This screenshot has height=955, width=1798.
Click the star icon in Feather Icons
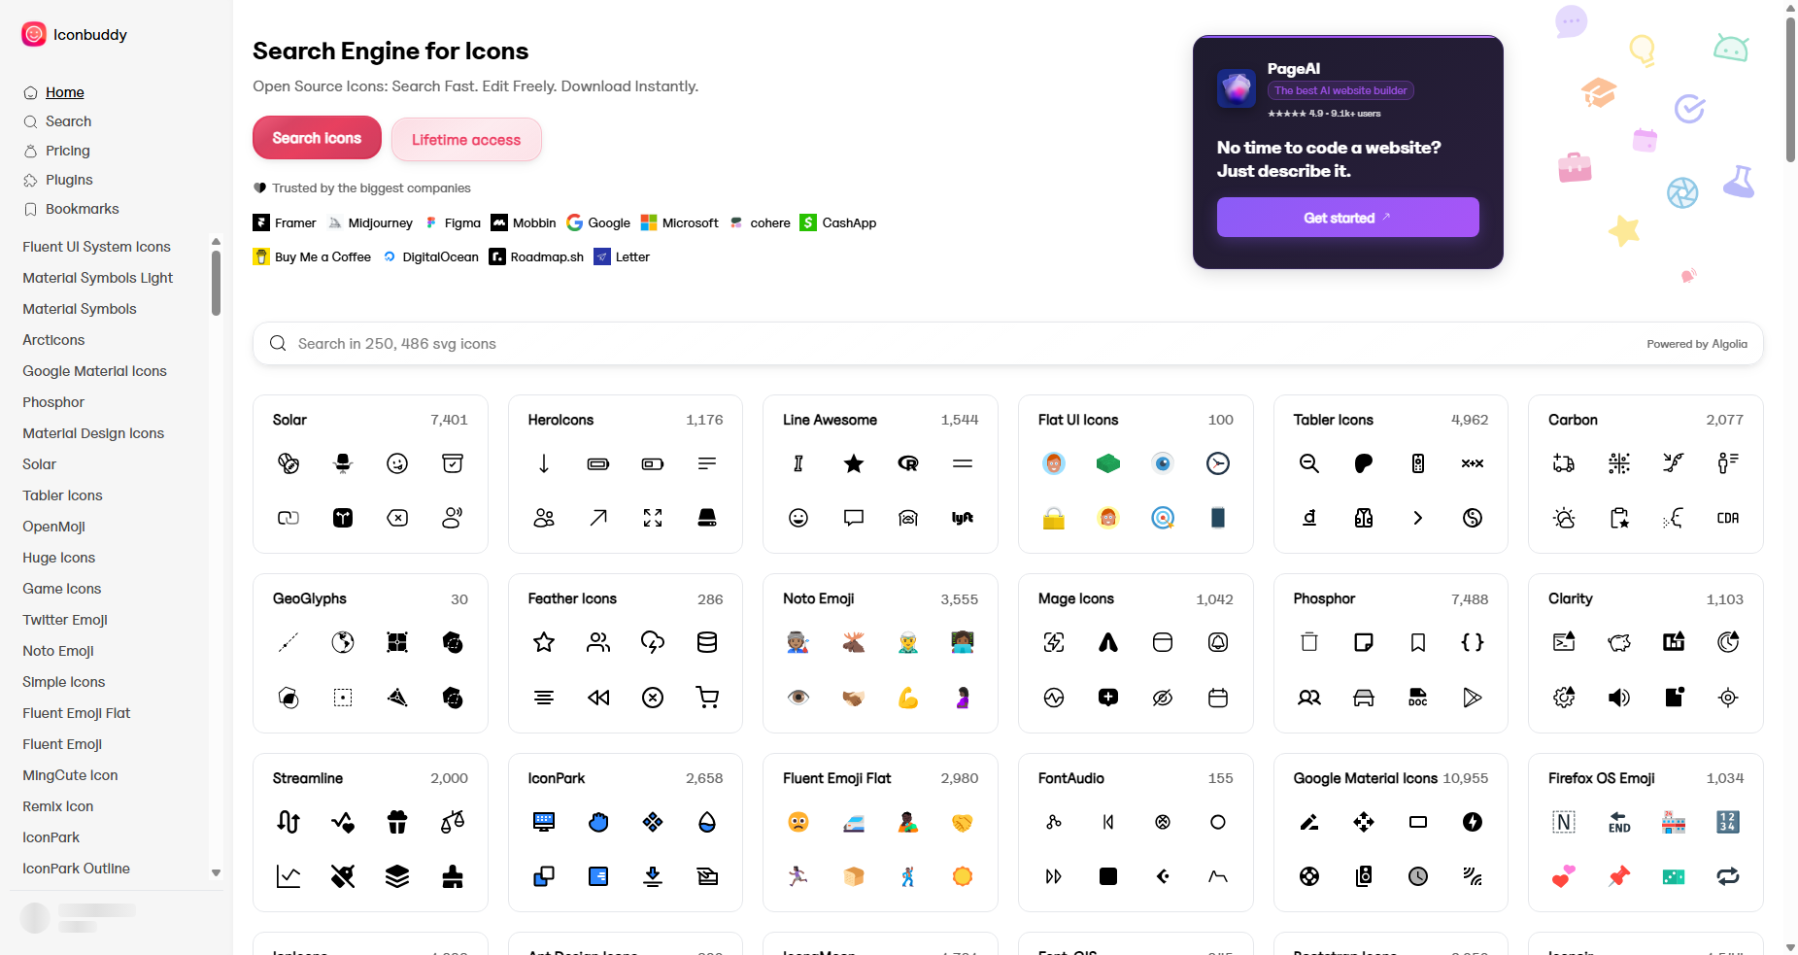(x=544, y=642)
